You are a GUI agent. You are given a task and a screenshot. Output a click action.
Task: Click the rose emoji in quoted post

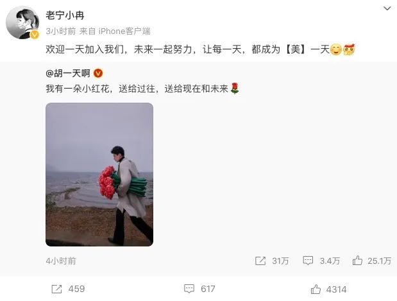click(235, 89)
